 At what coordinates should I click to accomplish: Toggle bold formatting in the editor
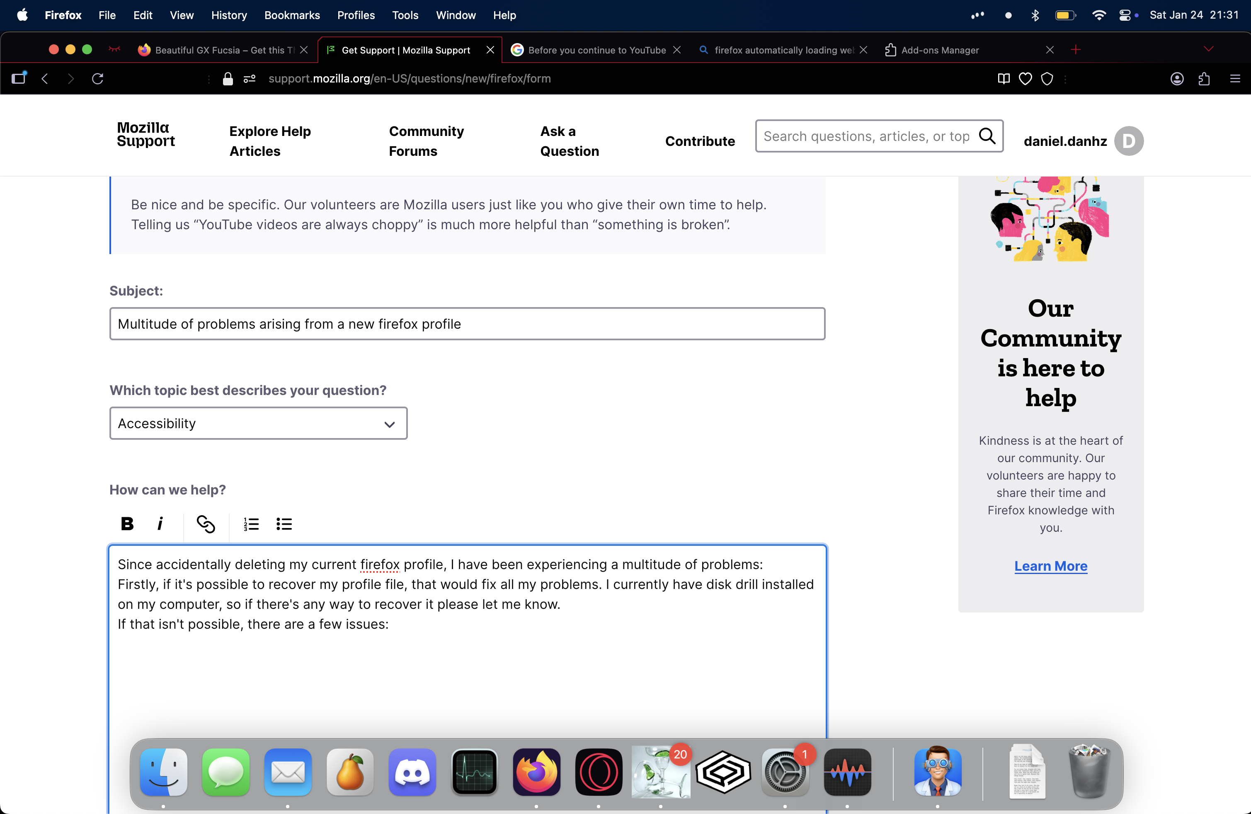(x=127, y=523)
